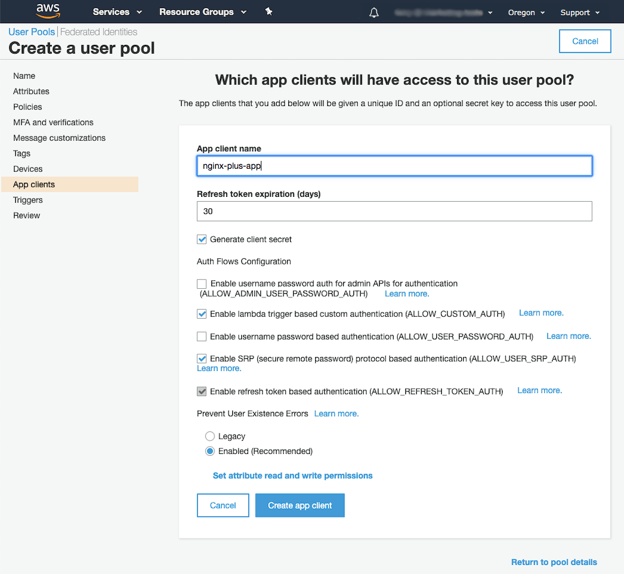Open the notifications bell icon
The image size is (624, 574).
[374, 12]
